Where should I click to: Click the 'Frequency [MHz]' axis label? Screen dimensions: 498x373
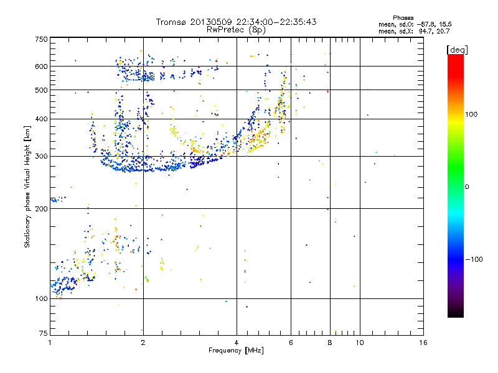(x=236, y=351)
